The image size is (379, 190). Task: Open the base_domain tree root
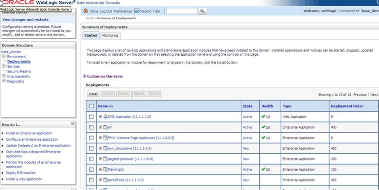point(11,52)
